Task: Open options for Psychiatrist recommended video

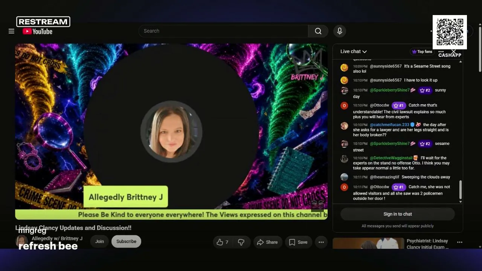Action: pos(459,242)
